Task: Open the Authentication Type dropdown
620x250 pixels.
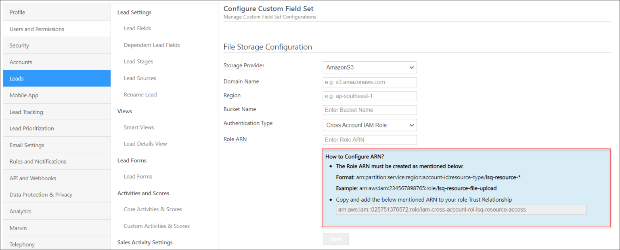Action: (369, 125)
